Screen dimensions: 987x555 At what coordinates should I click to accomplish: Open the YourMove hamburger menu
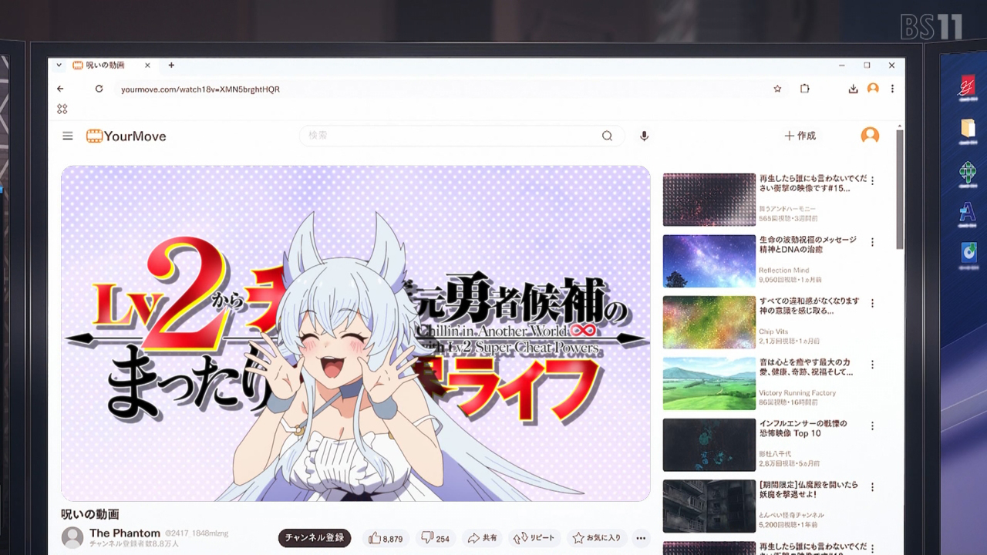click(68, 136)
